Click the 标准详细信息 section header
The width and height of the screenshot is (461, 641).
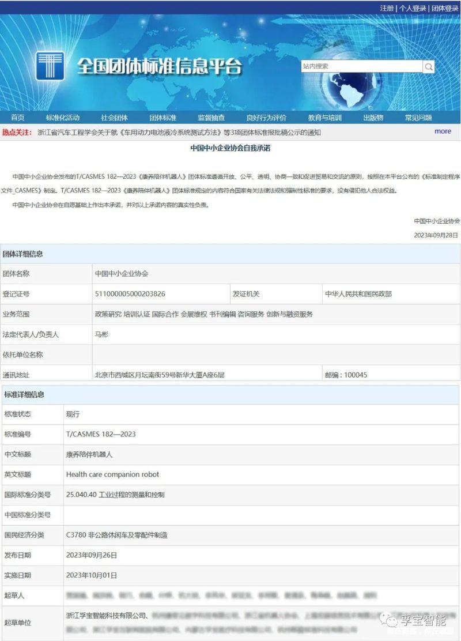pos(24,394)
